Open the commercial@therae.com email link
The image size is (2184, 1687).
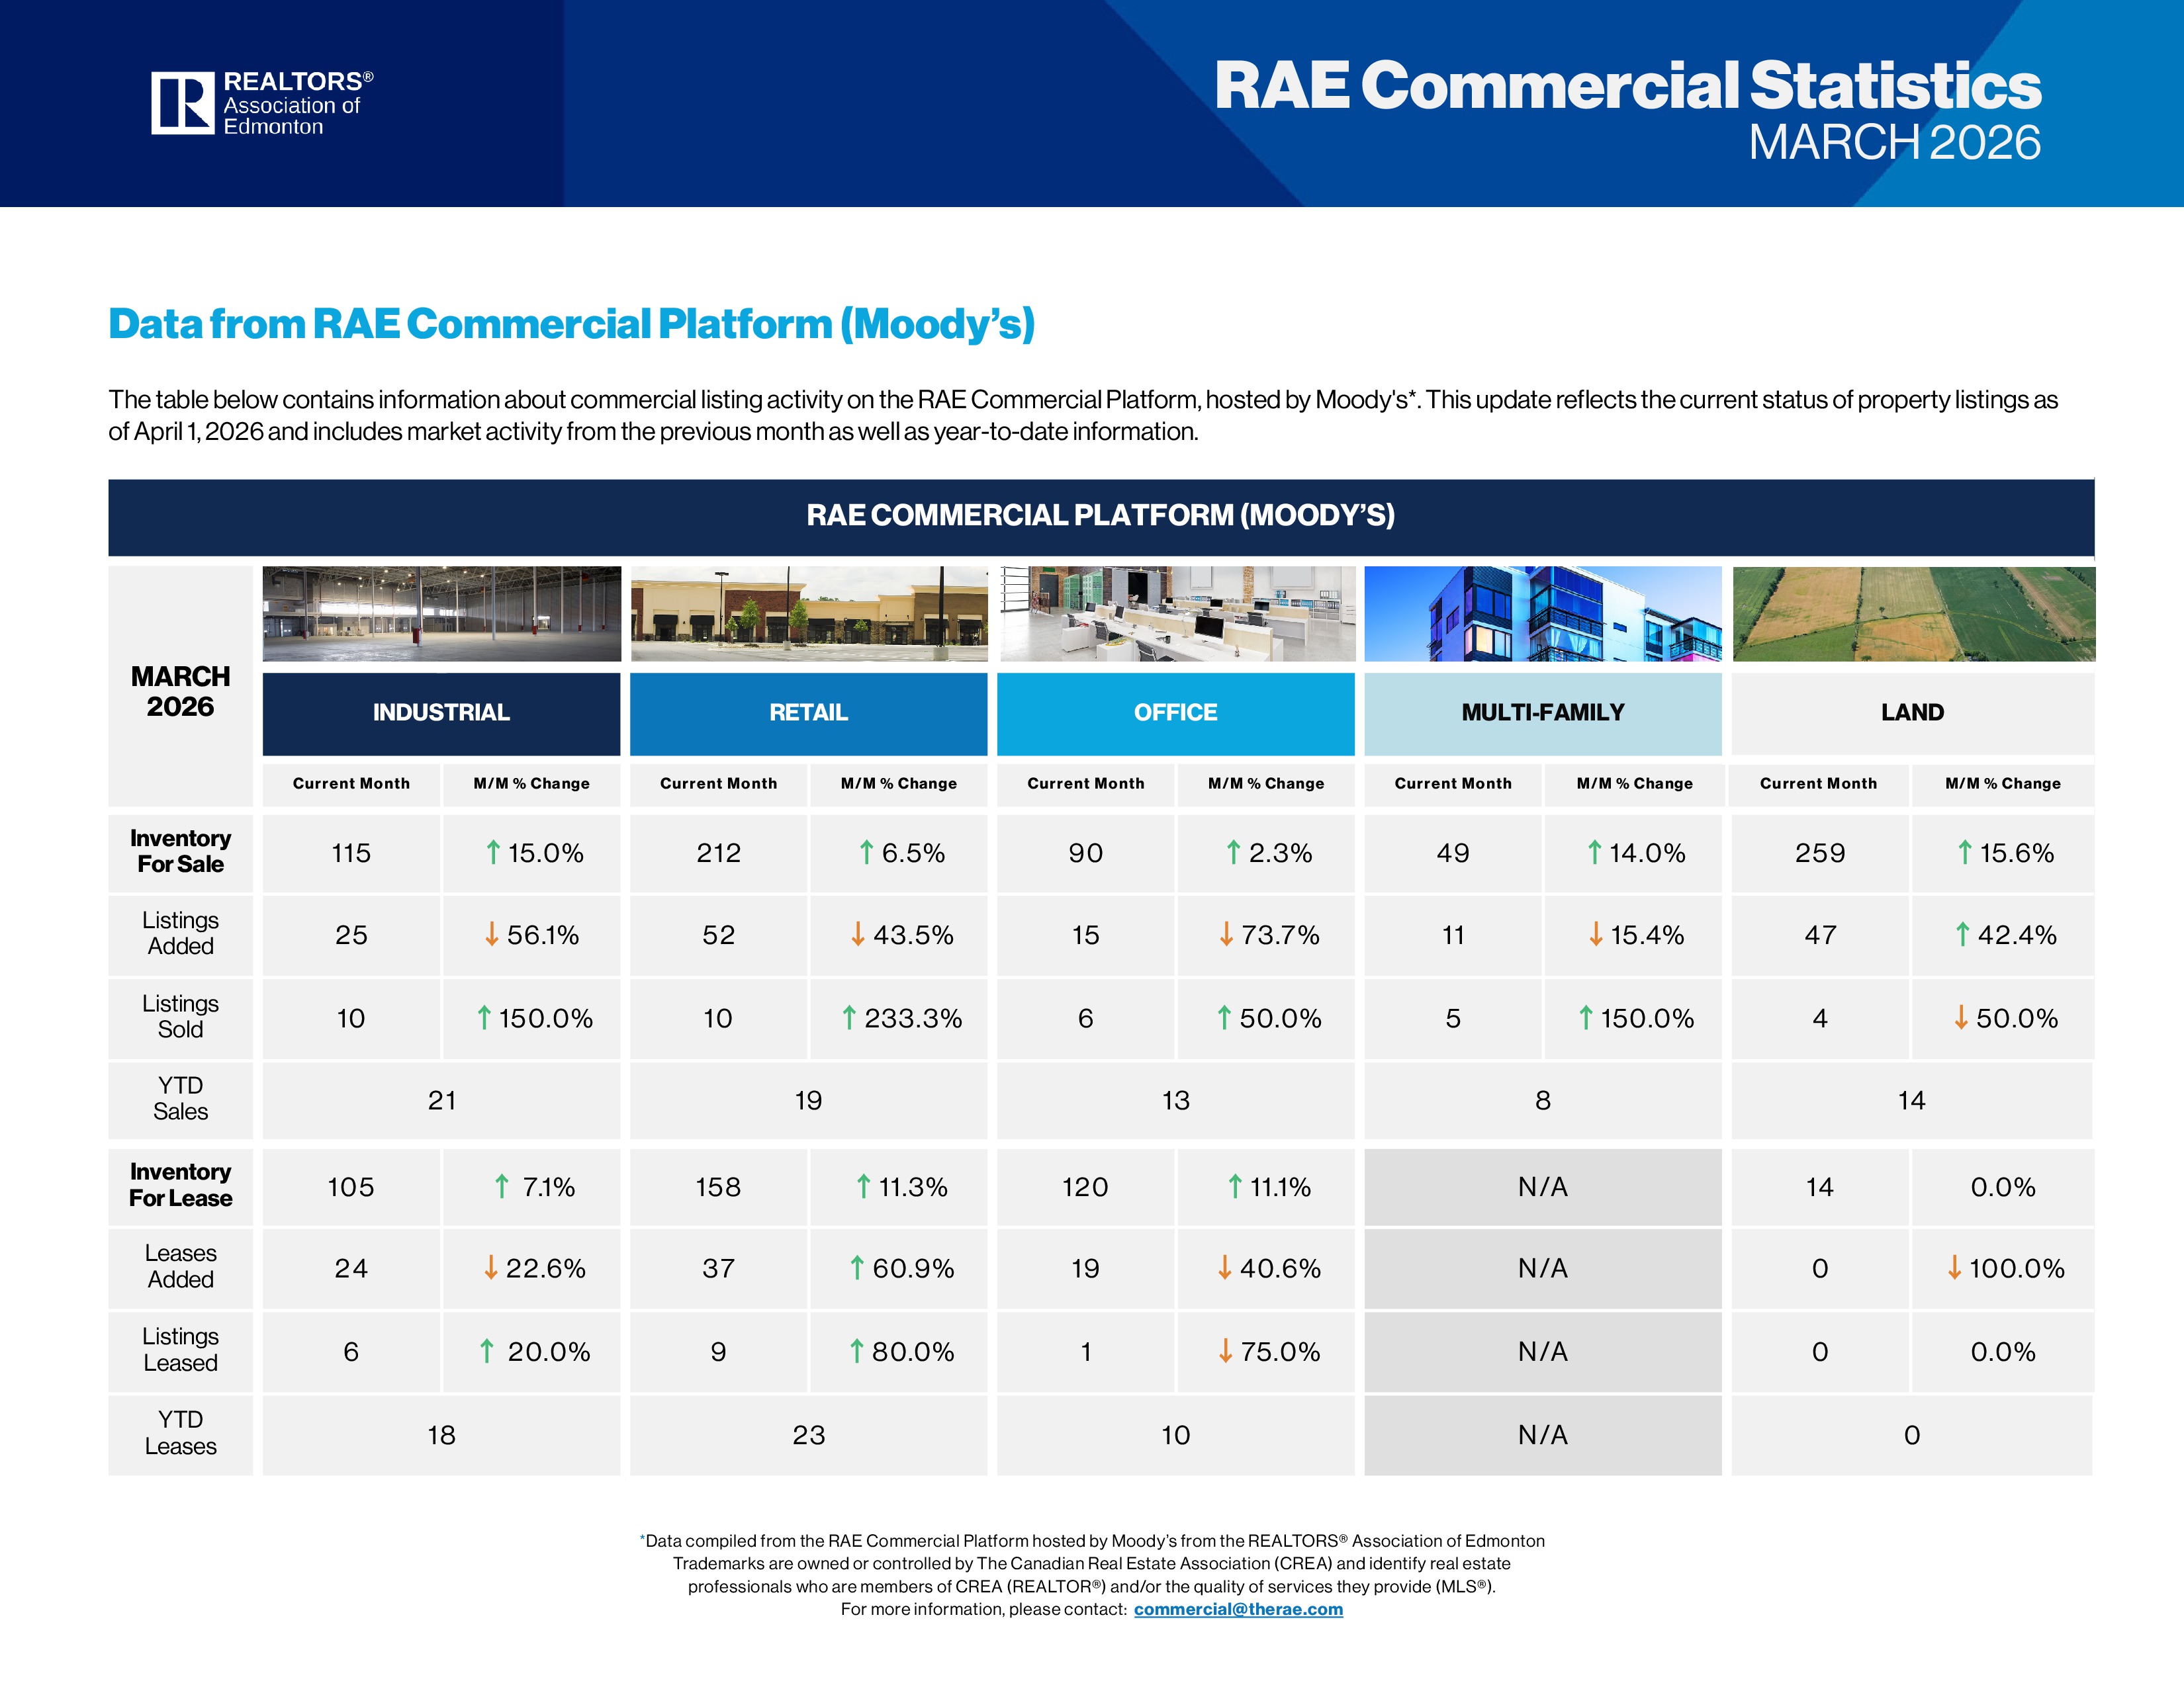(x=1238, y=1609)
